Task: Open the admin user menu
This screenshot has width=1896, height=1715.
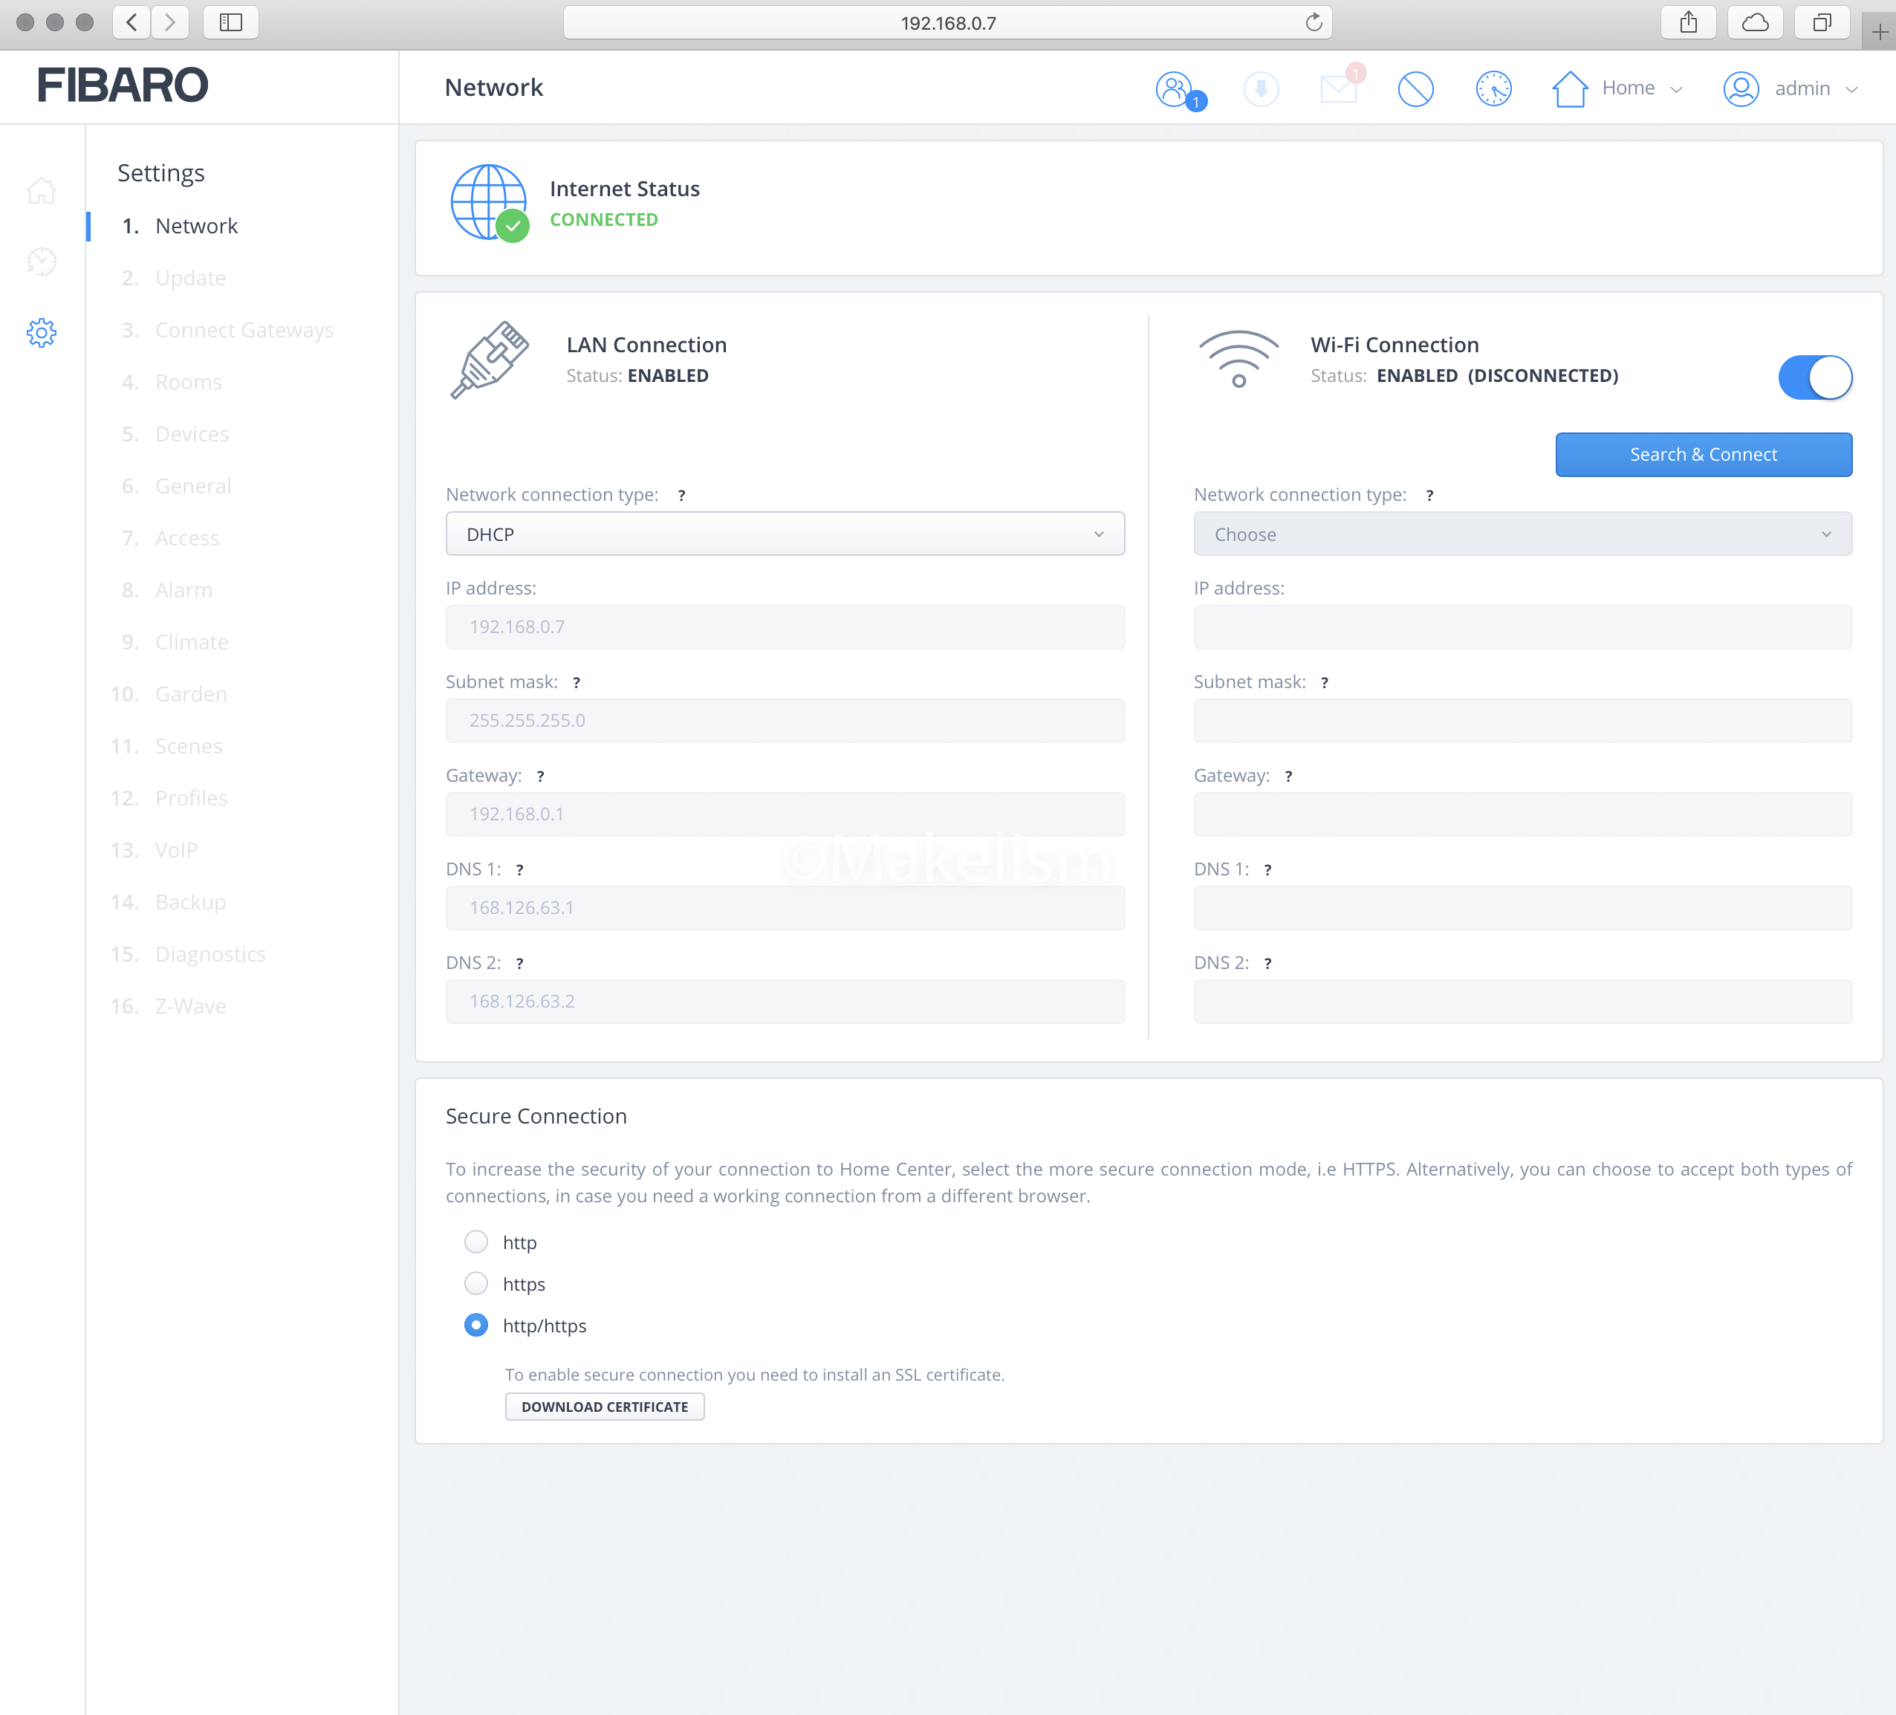Action: click(1791, 88)
